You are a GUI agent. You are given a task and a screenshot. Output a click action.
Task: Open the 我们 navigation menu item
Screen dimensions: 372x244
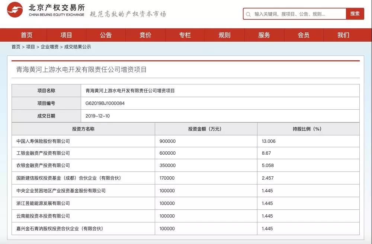343,35
